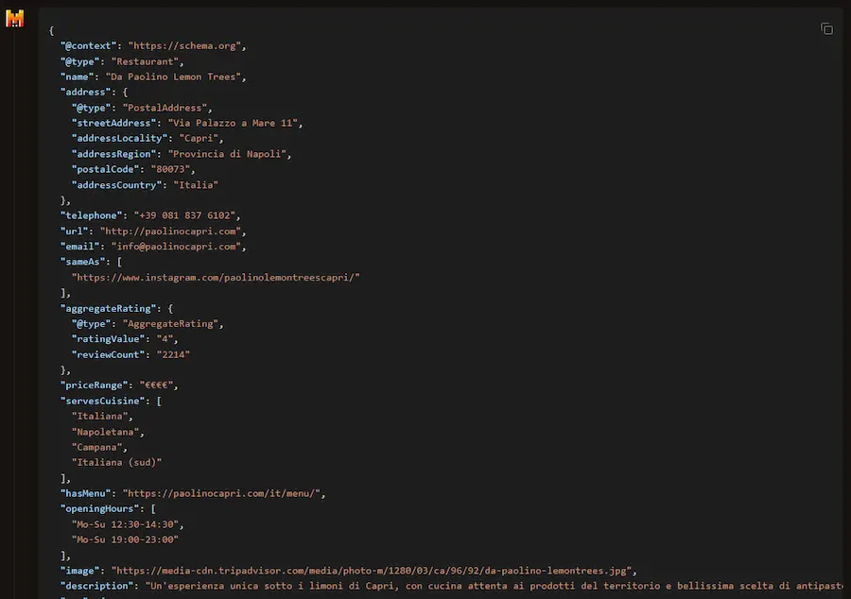Screen dimensions: 851x599
Task: Click the "sameAs" key
Action: pyautogui.click(x=82, y=262)
